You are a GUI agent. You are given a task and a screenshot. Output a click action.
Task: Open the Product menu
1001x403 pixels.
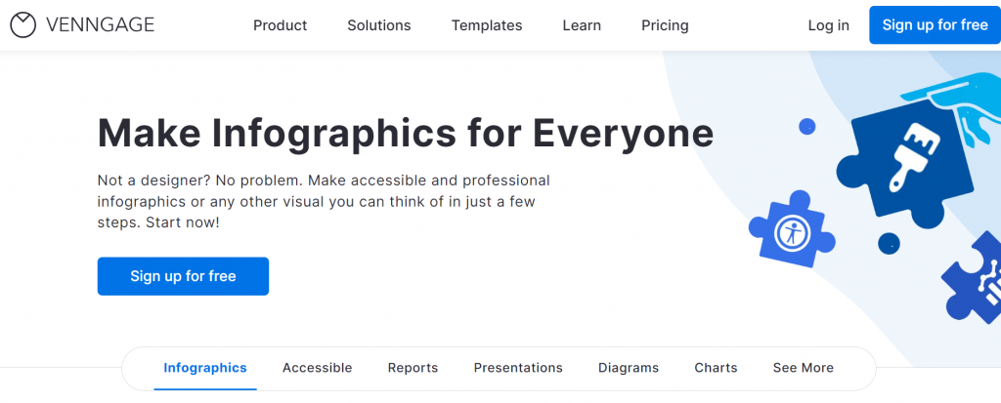tap(281, 25)
